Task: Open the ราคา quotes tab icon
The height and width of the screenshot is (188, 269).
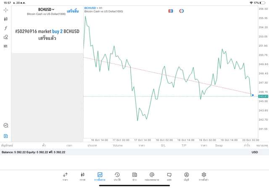Action: point(65,177)
